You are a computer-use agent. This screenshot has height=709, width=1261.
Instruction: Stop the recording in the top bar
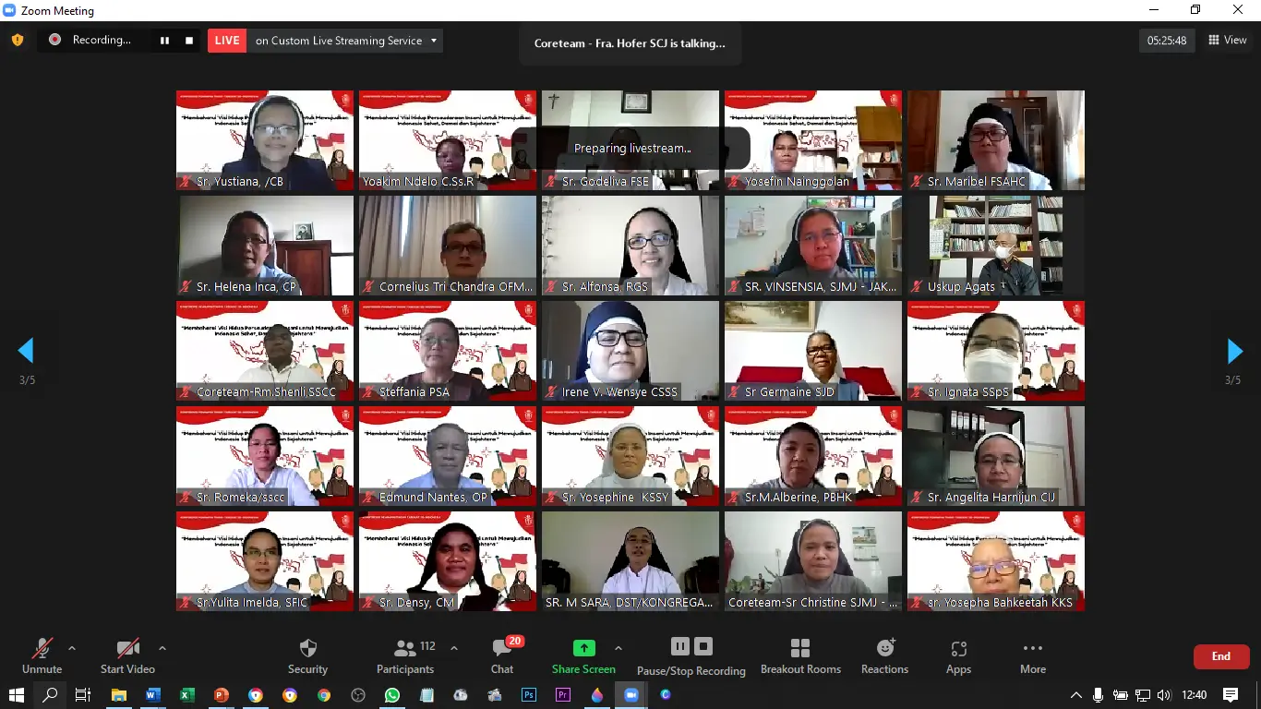pyautogui.click(x=189, y=41)
